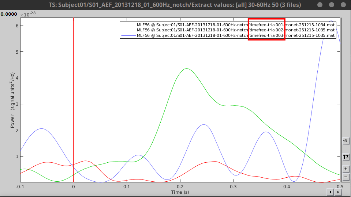The width and height of the screenshot is (351, 197).
Task: Click the flip Y-axis arrow button
Action: tap(346, 157)
